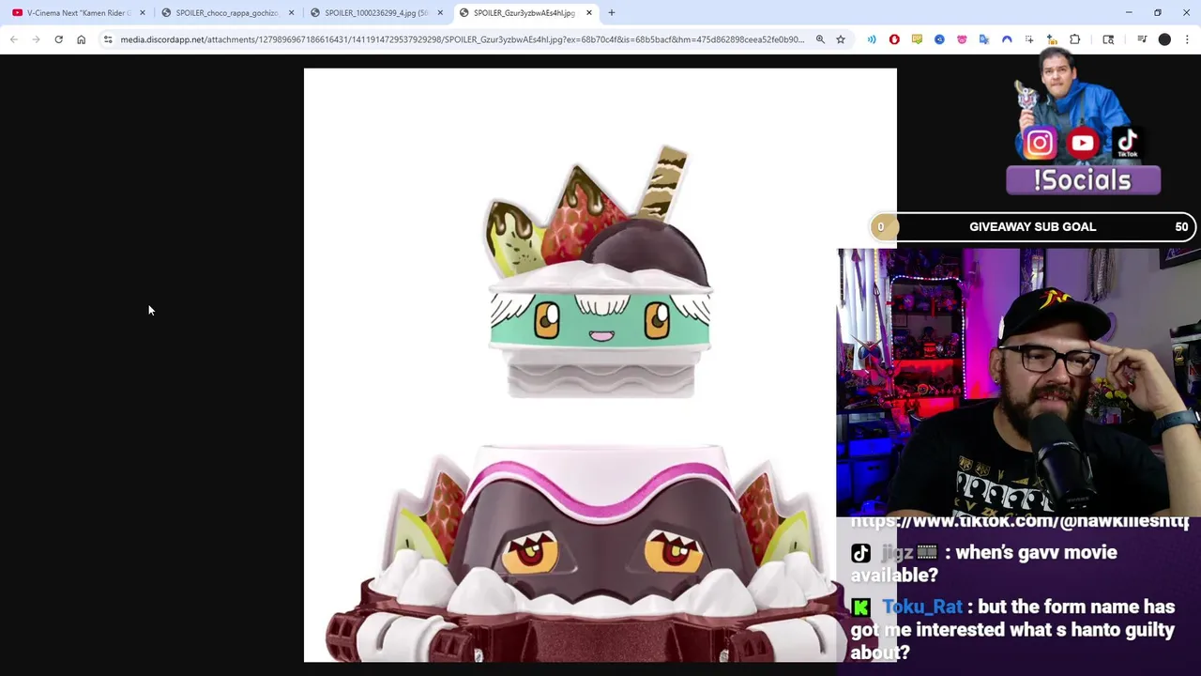
Task: Click the Instagram logo in overlay
Action: (1039, 143)
